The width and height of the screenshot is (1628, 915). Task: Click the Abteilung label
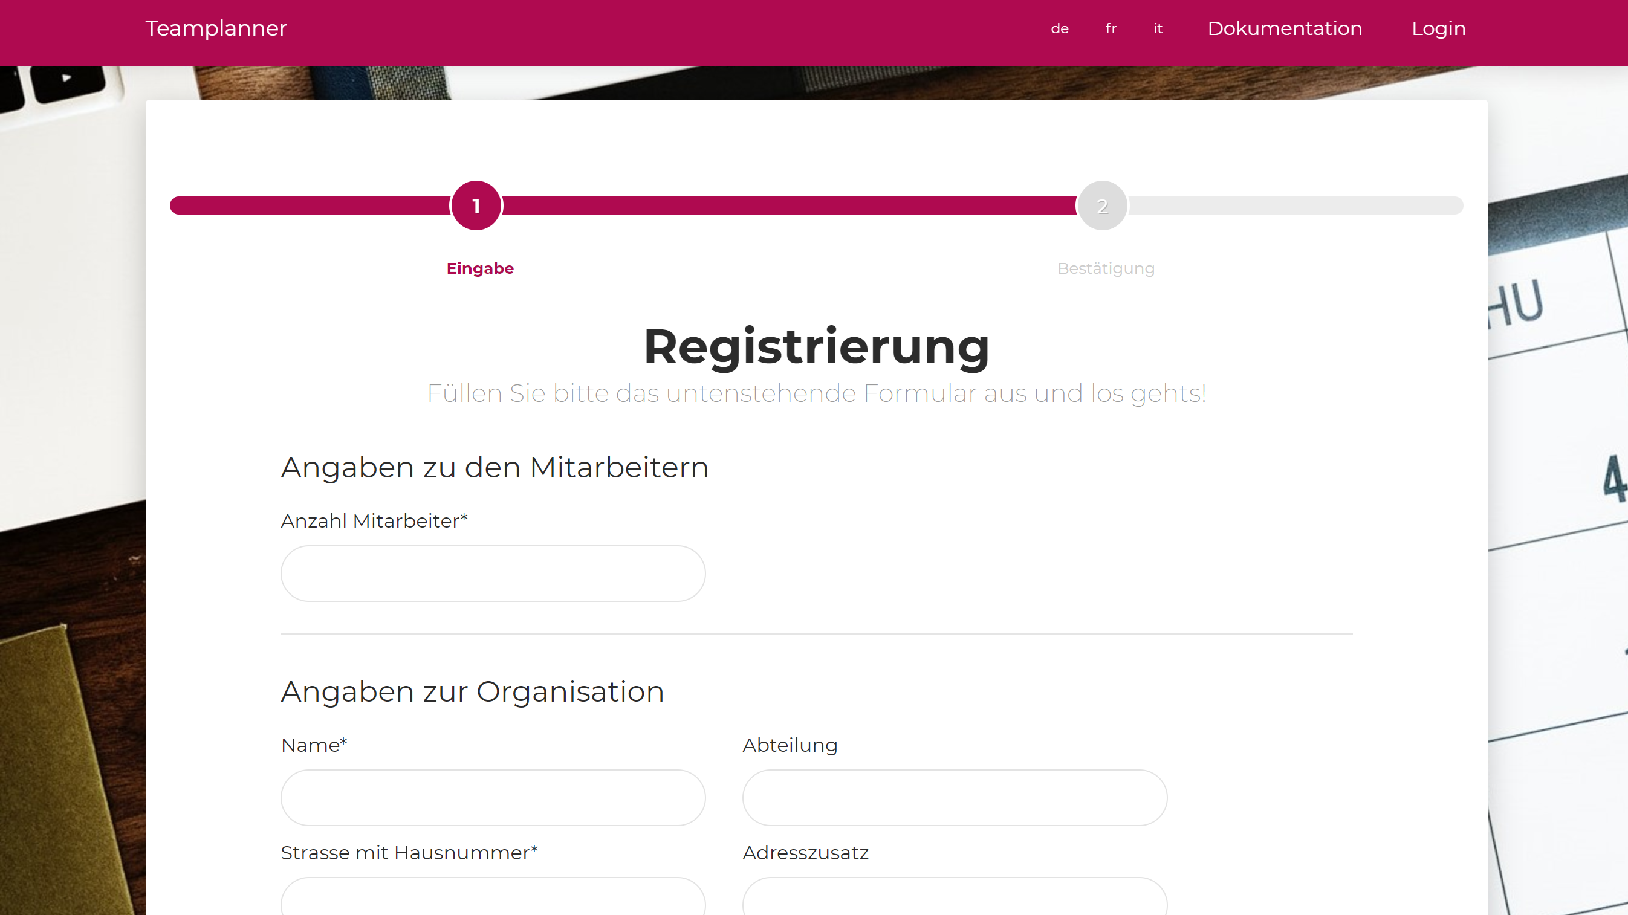click(x=790, y=745)
